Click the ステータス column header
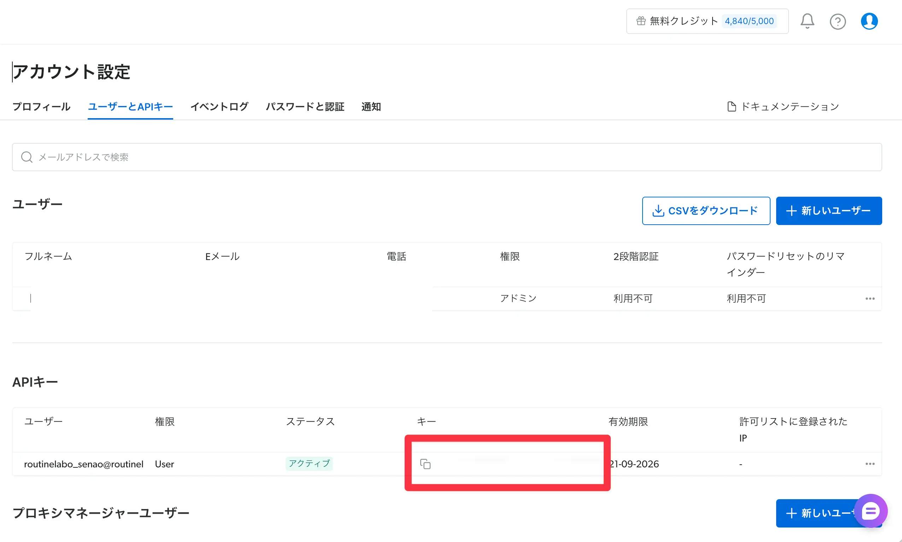Viewport: 902px width, 542px height. (x=310, y=421)
